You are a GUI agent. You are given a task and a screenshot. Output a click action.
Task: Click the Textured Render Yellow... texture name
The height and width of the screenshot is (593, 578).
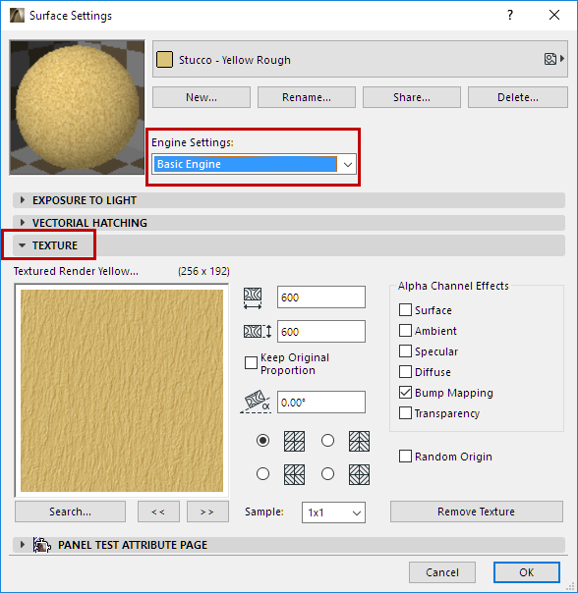[76, 271]
